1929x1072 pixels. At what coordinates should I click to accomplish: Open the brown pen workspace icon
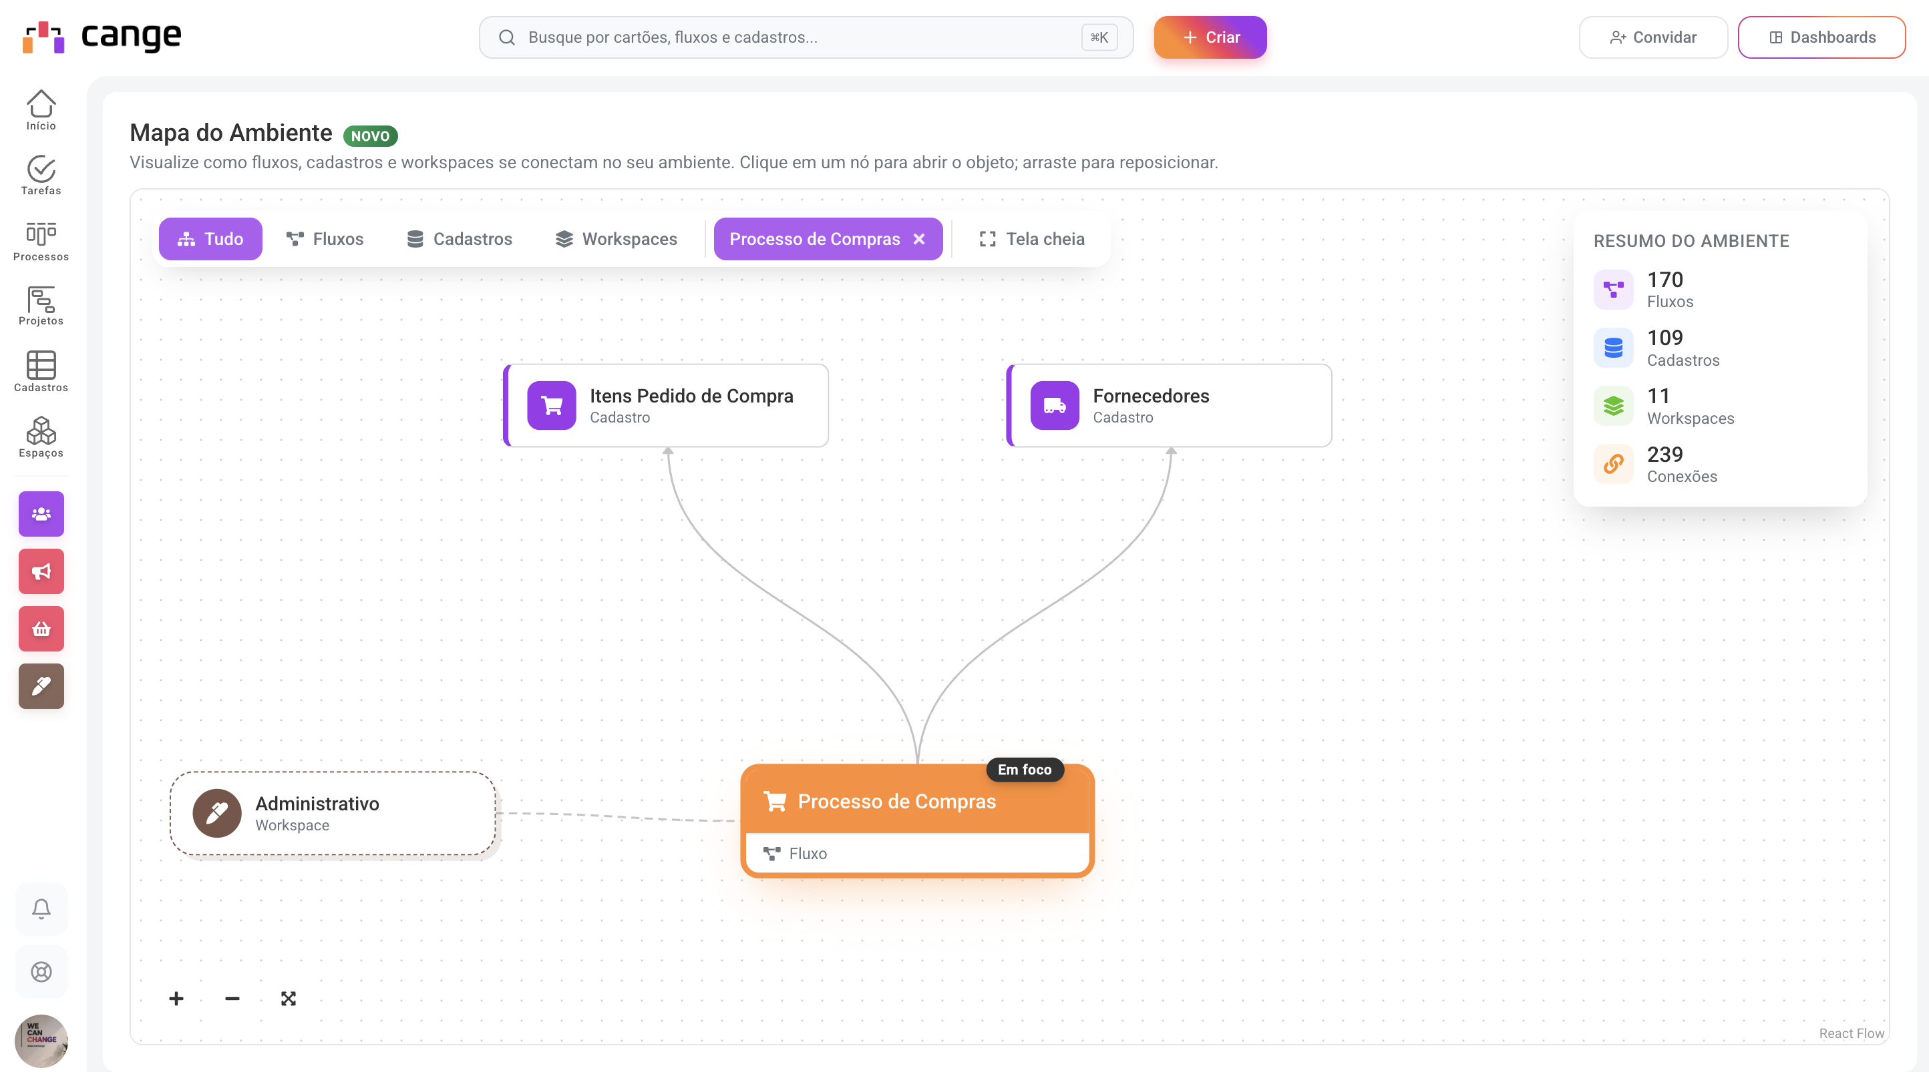coord(41,686)
